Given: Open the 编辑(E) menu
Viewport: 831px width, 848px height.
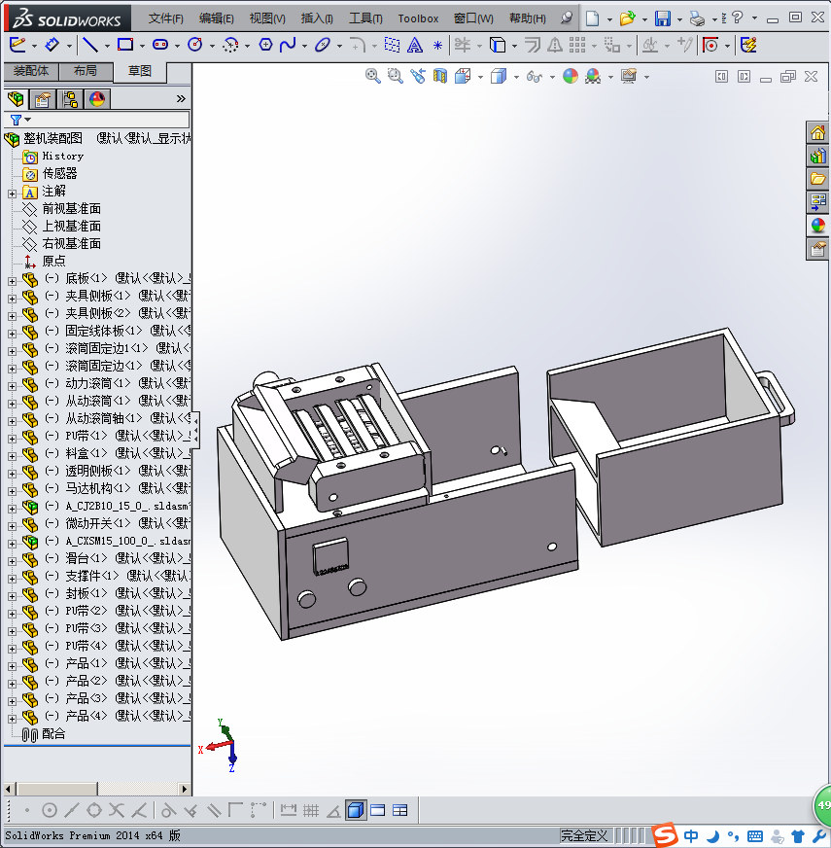Looking at the screenshot, I should tap(217, 18).
